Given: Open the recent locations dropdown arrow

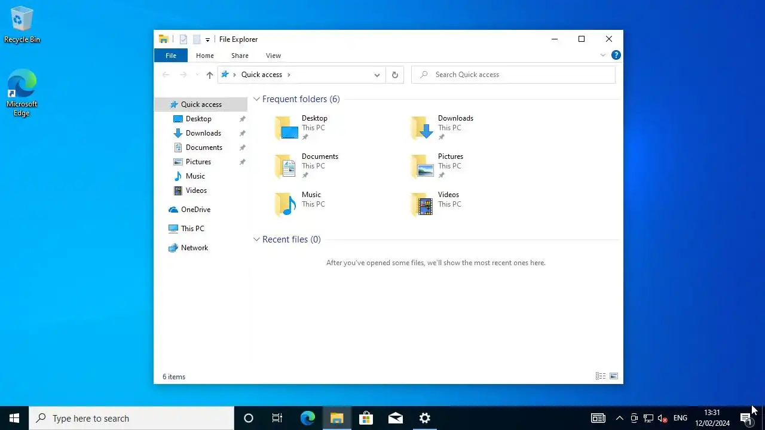Looking at the screenshot, I should 197,75.
